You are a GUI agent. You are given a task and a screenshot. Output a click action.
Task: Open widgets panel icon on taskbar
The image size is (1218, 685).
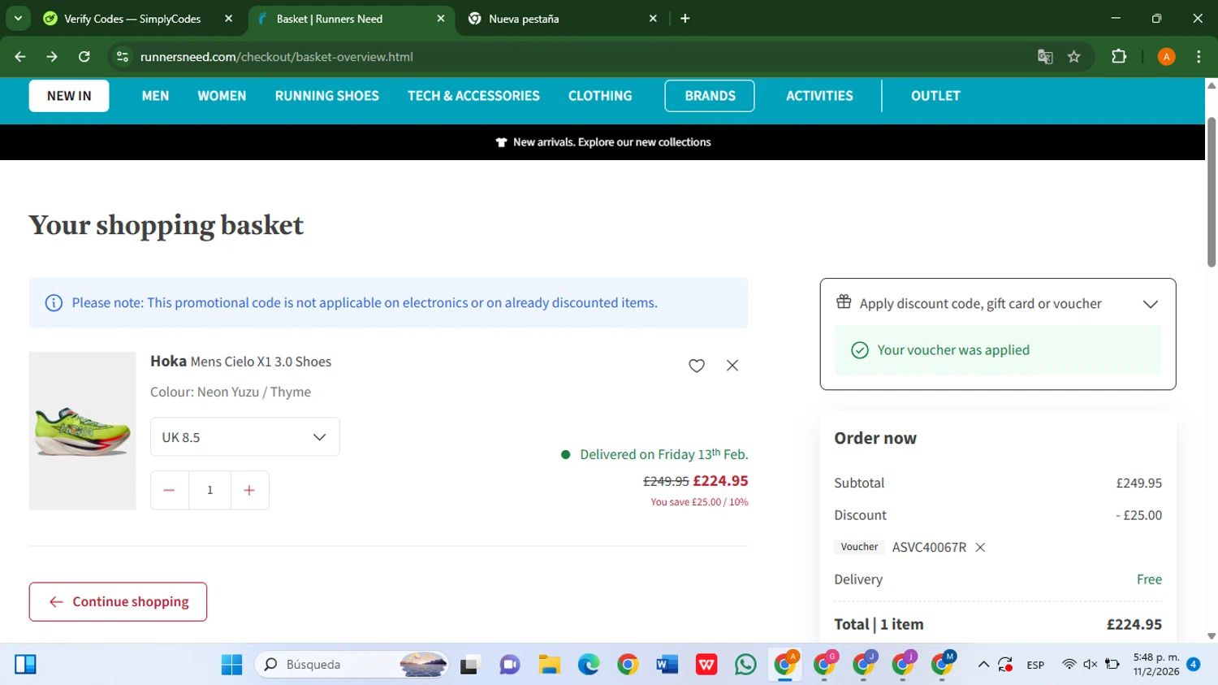pos(25,665)
